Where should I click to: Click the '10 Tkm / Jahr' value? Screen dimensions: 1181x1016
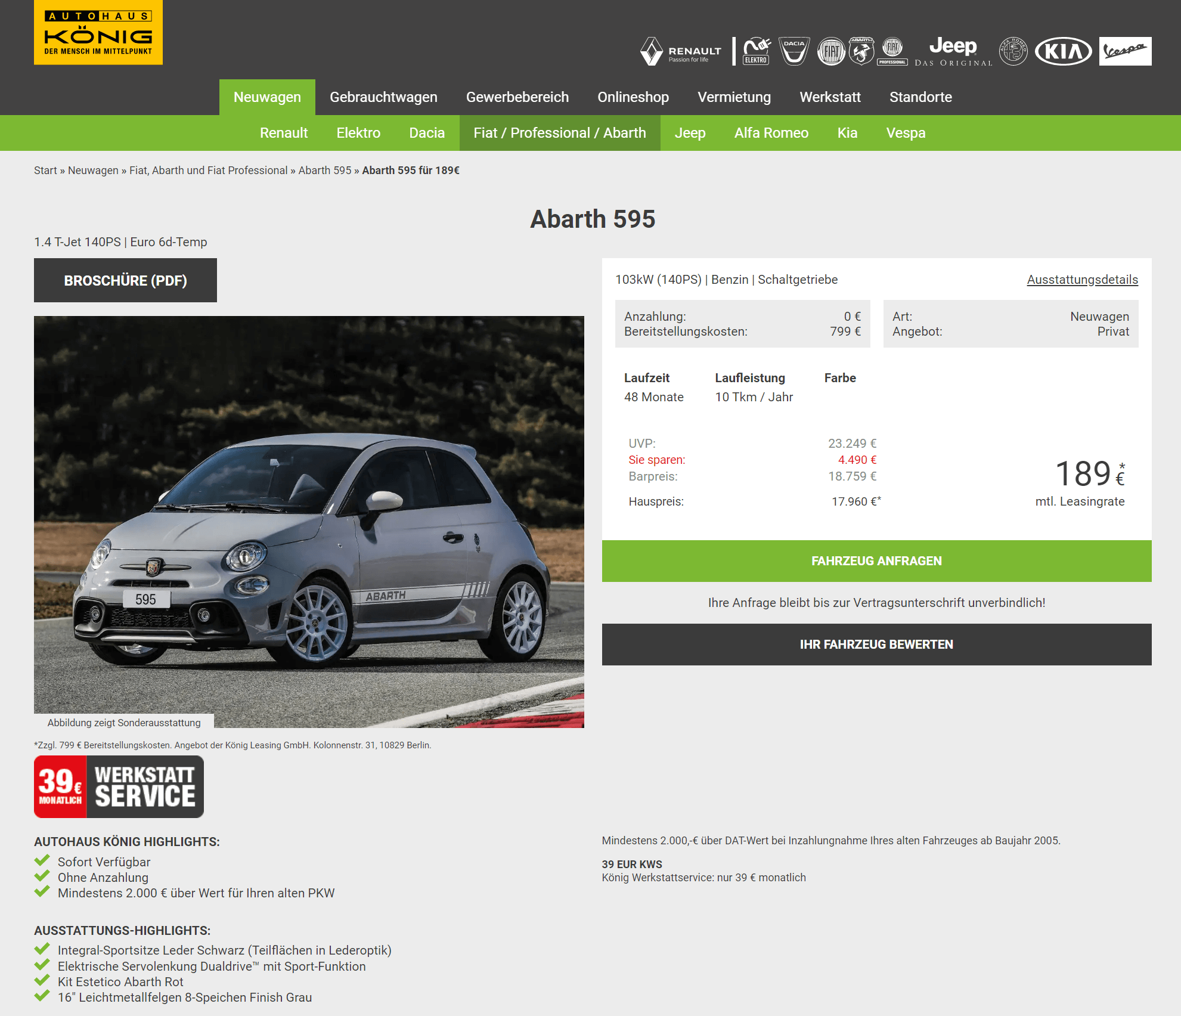click(x=754, y=397)
